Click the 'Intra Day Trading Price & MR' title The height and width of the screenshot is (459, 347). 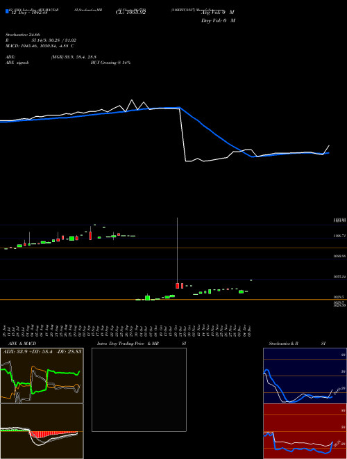[x=128, y=344]
